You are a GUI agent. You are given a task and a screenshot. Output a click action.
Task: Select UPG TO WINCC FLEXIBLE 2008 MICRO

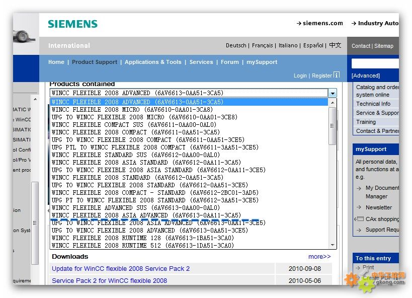pyautogui.click(x=189, y=117)
